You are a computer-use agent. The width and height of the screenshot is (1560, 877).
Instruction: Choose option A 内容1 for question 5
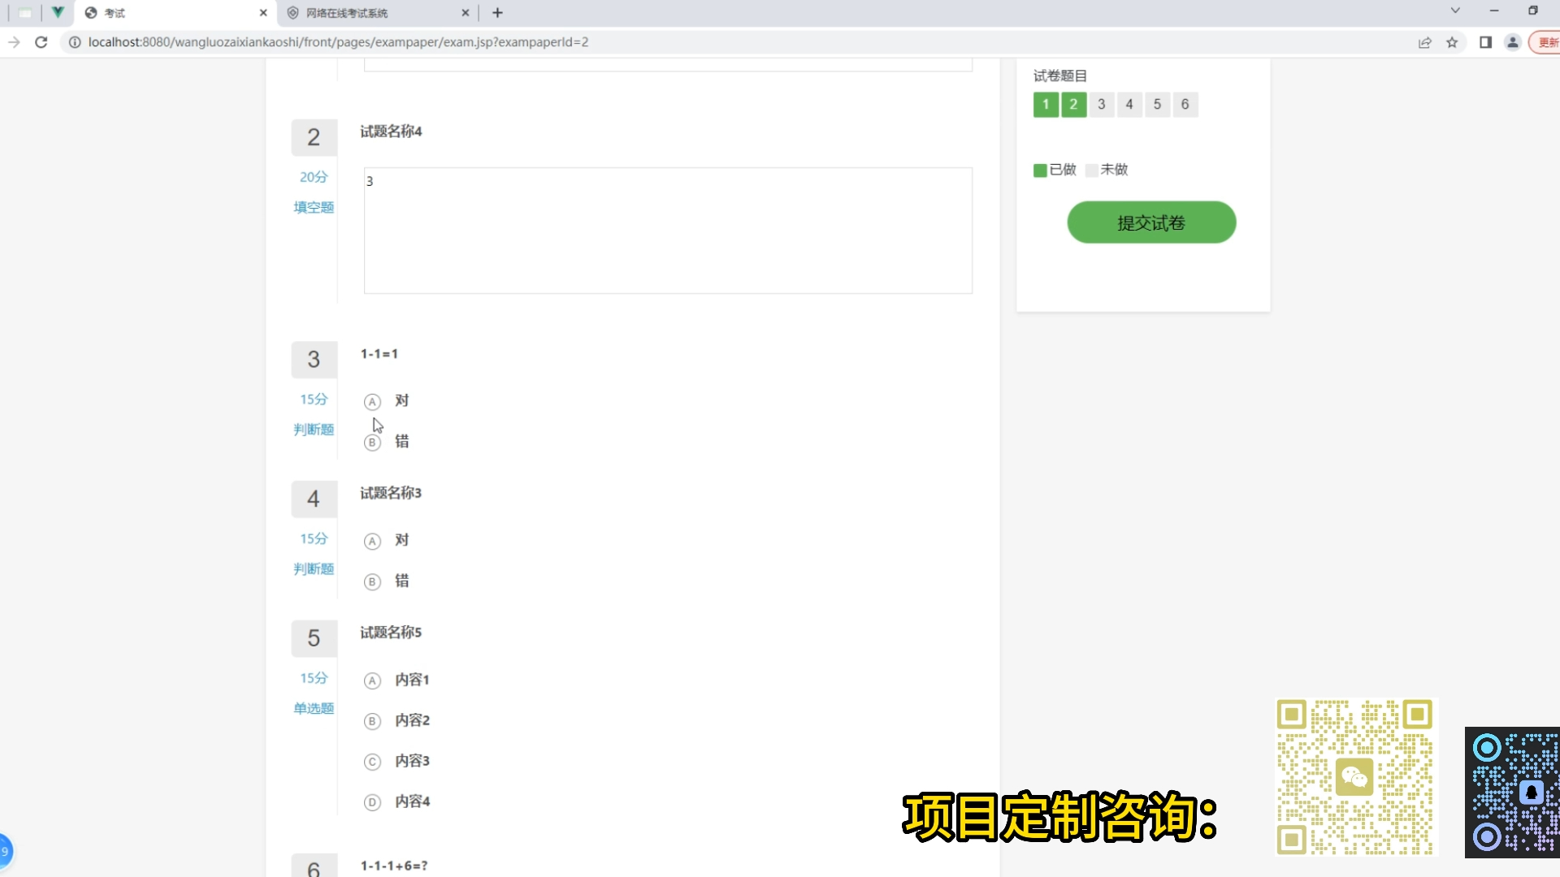372,680
